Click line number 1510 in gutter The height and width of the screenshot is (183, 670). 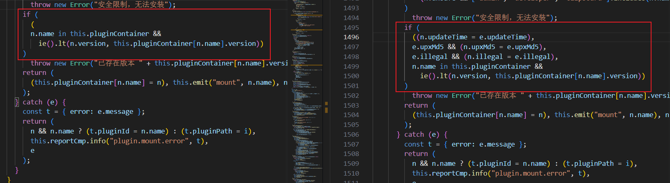[351, 174]
